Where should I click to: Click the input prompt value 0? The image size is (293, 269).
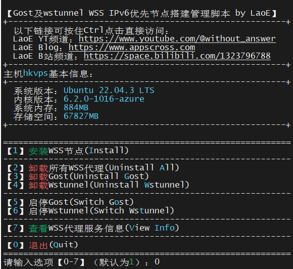pyautogui.click(x=157, y=262)
